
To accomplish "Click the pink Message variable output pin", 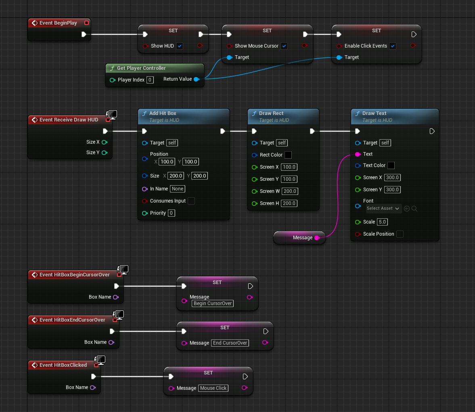I will coord(317,238).
